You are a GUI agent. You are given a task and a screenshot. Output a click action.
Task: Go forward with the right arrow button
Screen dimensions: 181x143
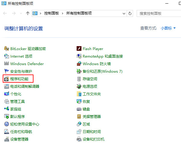coord(14,13)
